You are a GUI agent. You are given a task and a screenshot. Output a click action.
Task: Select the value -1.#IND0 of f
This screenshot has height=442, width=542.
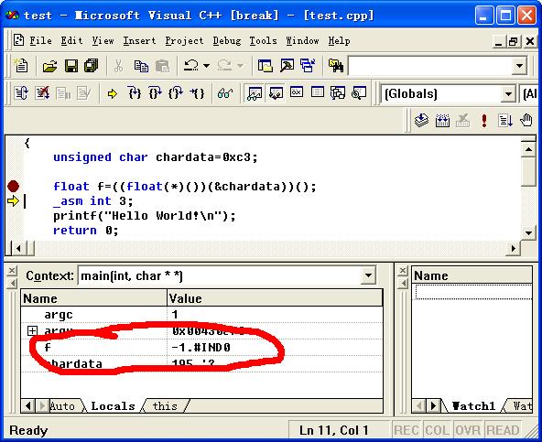pos(201,347)
